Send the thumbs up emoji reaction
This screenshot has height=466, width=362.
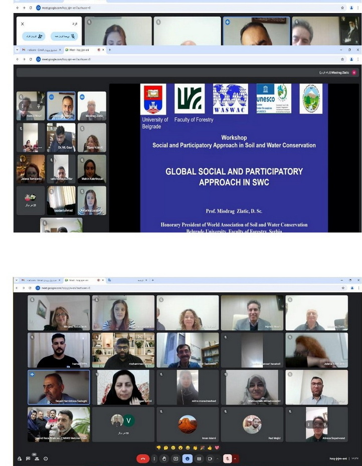(210, 447)
